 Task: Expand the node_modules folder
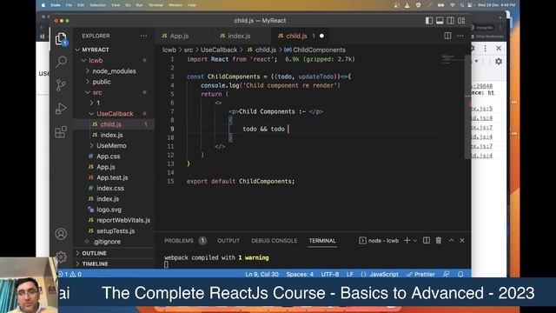(x=114, y=71)
